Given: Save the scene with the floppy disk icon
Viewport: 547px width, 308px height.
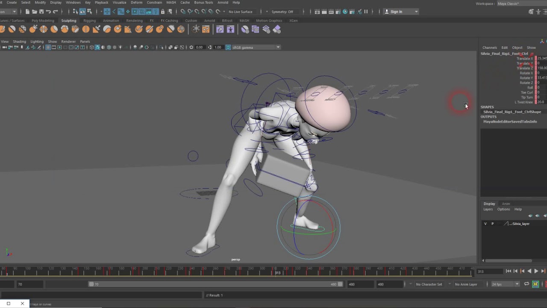Looking at the screenshot, I should [x=41, y=12].
